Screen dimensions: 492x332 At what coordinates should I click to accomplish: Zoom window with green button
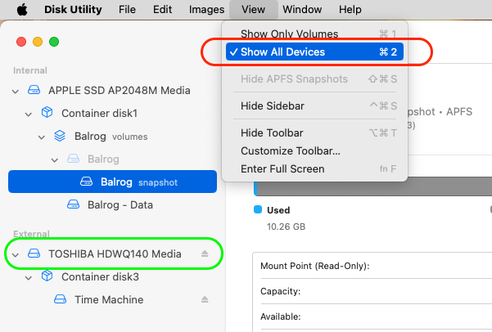pos(54,42)
